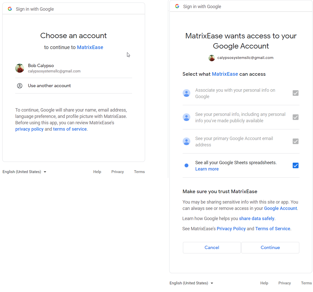Click Bob Calypso profile avatar
The width and height of the screenshot is (313, 292).
(x=20, y=68)
